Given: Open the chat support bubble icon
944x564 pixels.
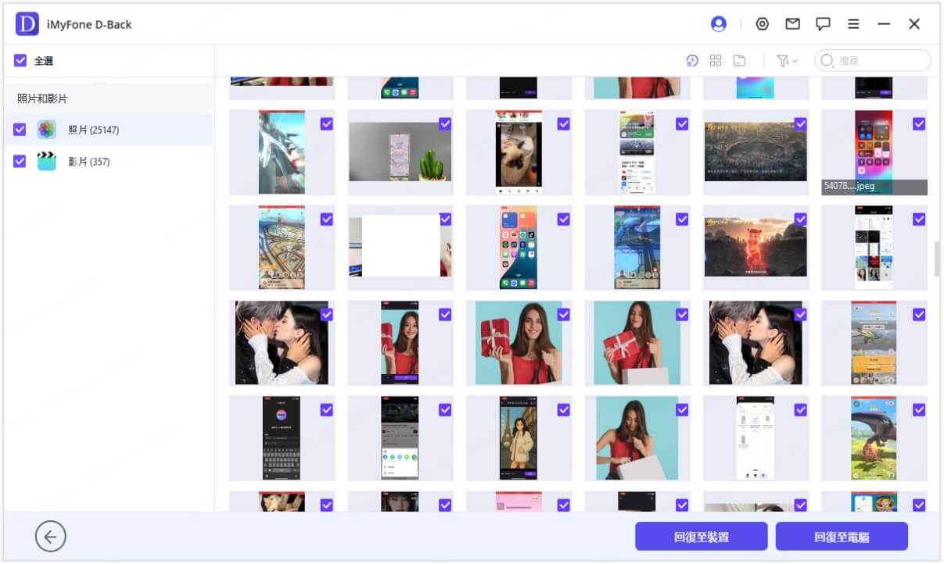Looking at the screenshot, I should 823,23.
